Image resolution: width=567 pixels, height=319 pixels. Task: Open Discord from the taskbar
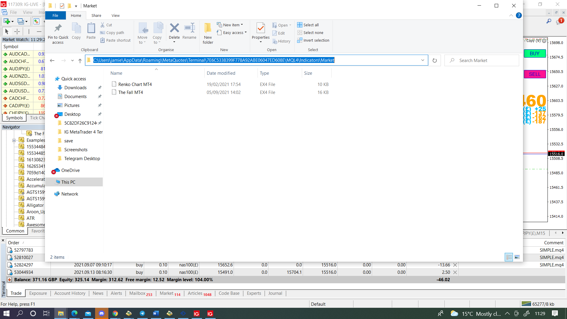pos(102,314)
